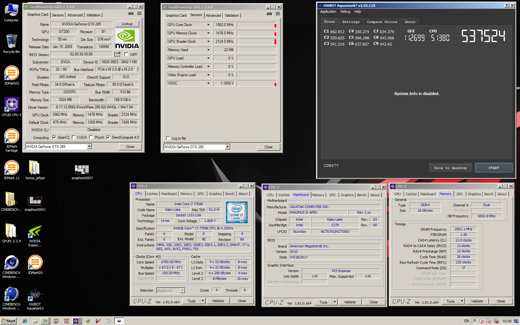The image size is (520, 325).
Task: Click the NVIDIA logo in GPU-Z
Action: [127, 39]
